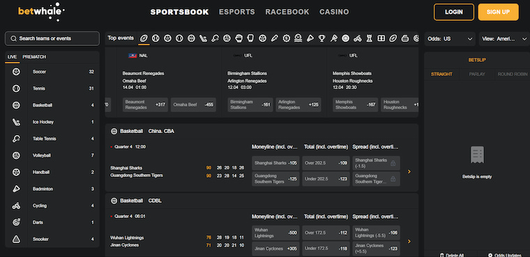Go to the RACEBOOK section

click(287, 12)
